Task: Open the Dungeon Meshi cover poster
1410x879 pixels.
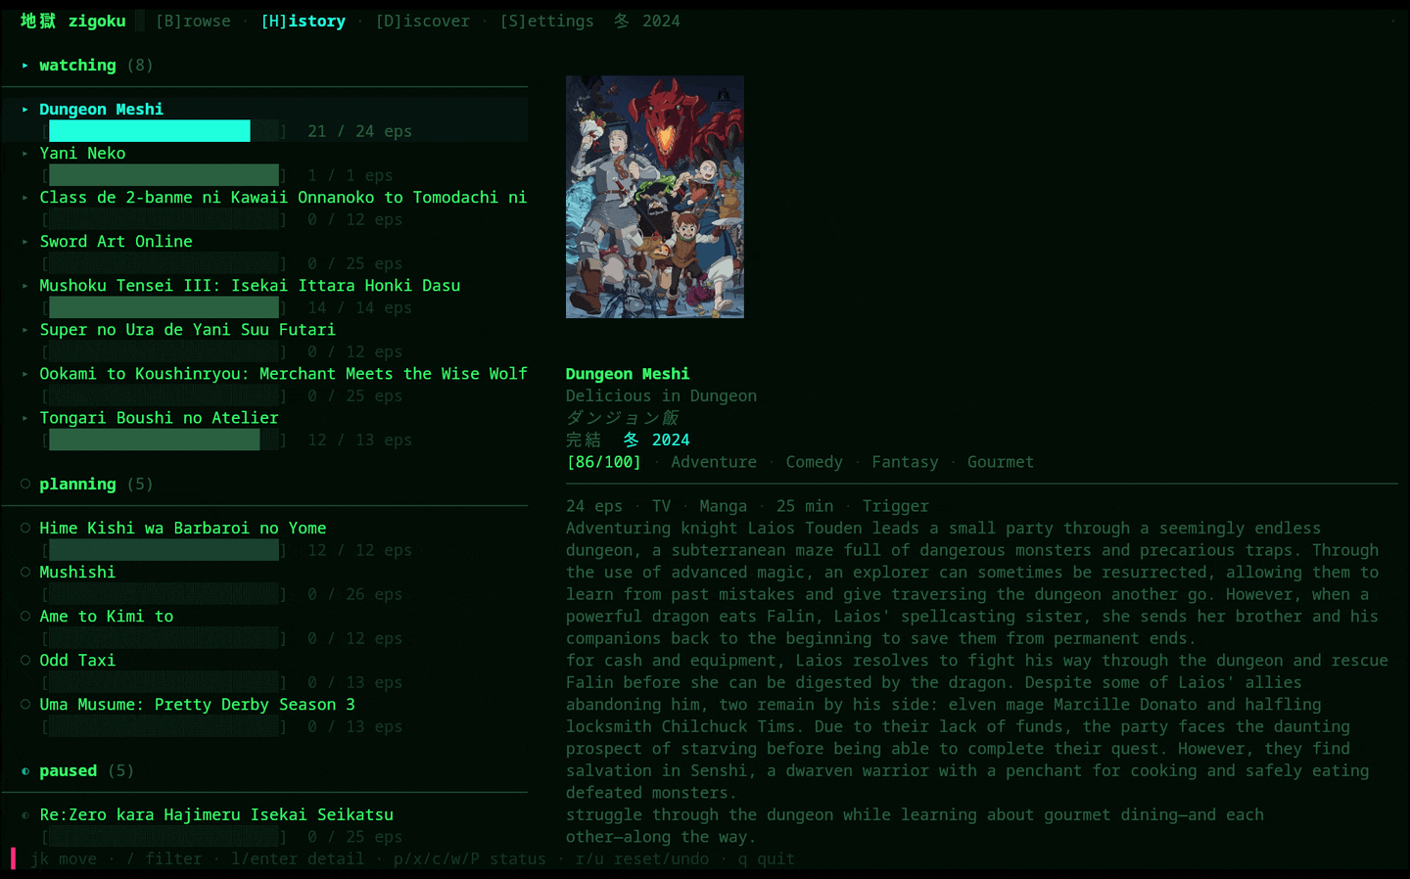Action: [655, 197]
